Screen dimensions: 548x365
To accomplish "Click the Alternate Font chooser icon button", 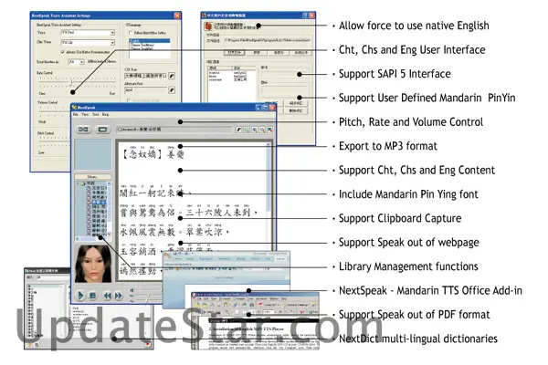I will tap(172, 90).
